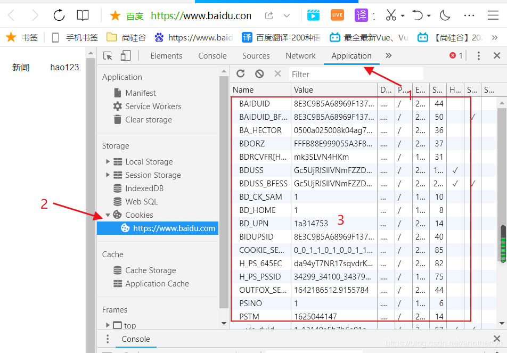The height and width of the screenshot is (353, 507).
Task: Open the 书签 bookmarks star
Action: pos(22,37)
